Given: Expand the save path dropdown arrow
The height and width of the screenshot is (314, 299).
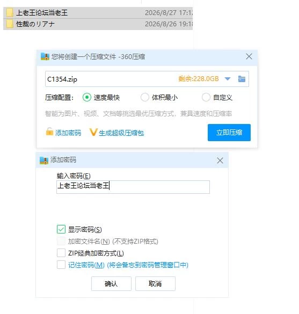Looking at the screenshot, I should pos(228,79).
